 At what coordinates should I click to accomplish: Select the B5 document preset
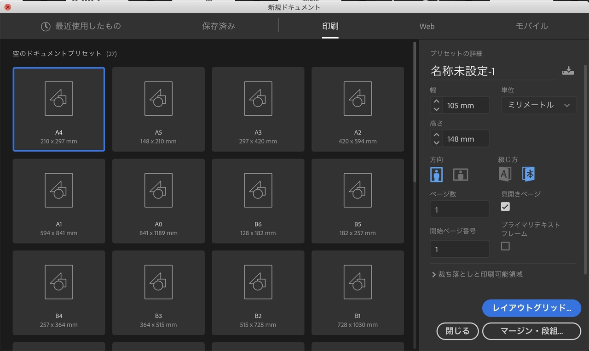358,201
